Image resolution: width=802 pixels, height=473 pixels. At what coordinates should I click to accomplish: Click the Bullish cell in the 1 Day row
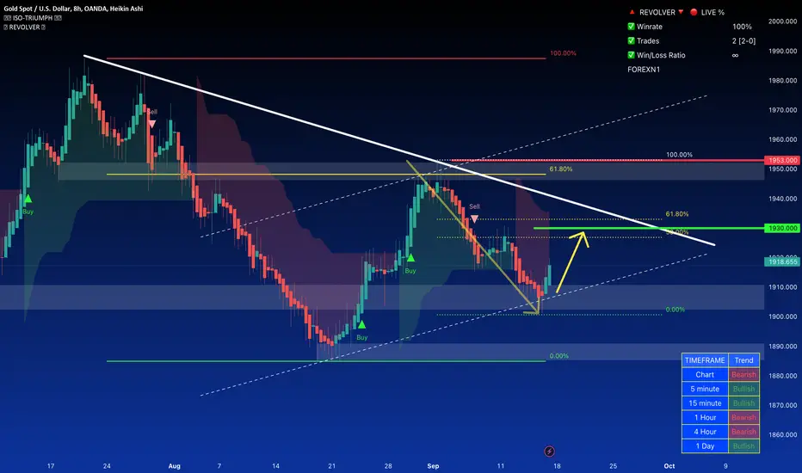[743, 445]
